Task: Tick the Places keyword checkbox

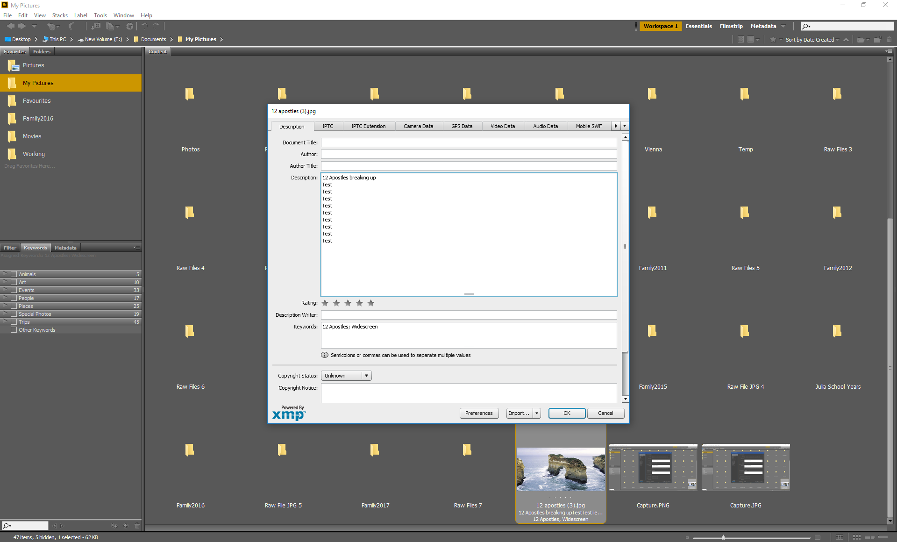Action: tap(14, 306)
